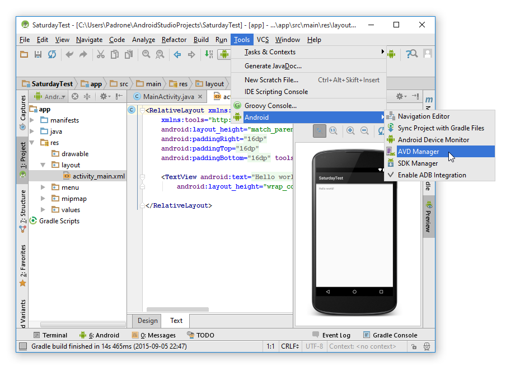The width and height of the screenshot is (506, 366).
Task: Click the Save All floppy icon
Action: 38,54
